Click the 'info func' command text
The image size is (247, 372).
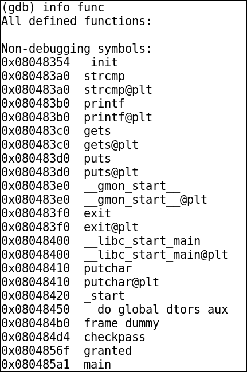click(x=73, y=7)
